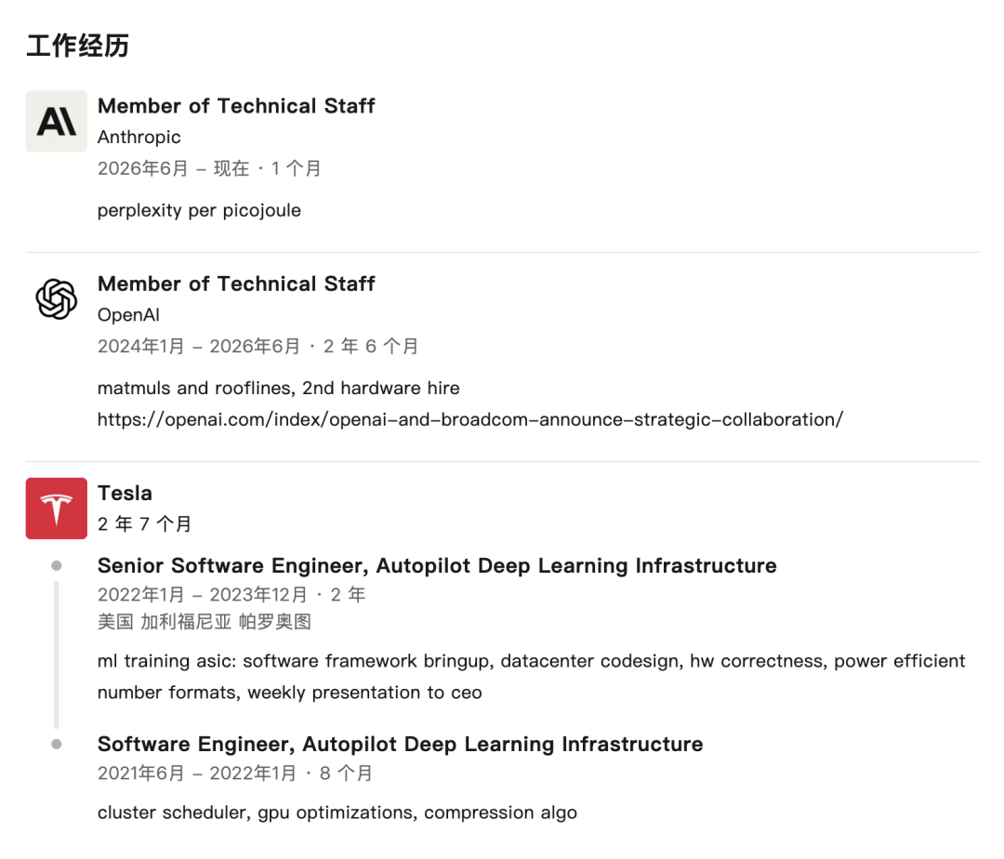Open the Anthropic Member of Technical Staff title
The image size is (1004, 859).
click(236, 106)
